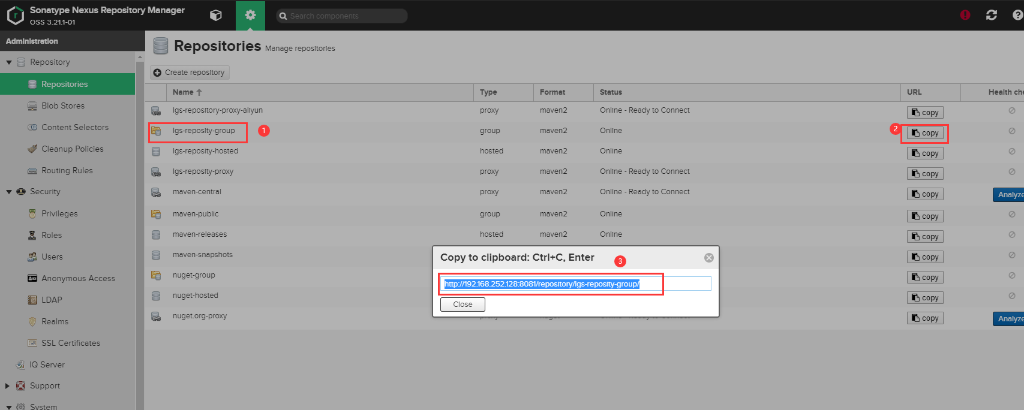Click the Sonatype Nexus logo icon

[15, 16]
